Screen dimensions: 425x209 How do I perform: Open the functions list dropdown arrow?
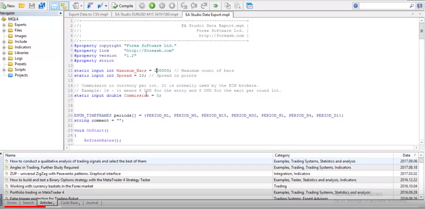pyautogui.click(x=106, y=5)
